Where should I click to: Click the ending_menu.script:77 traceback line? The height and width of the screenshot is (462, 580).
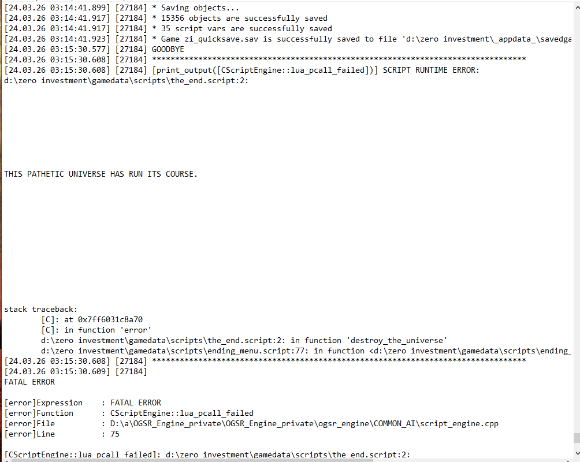[306, 351]
